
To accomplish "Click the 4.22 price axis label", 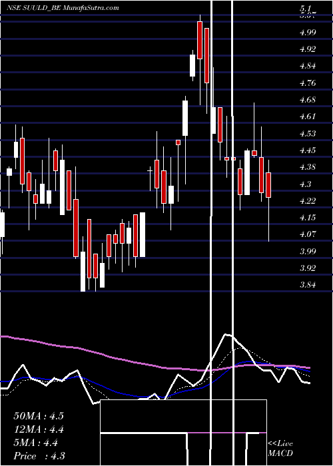I will tap(308, 200).
